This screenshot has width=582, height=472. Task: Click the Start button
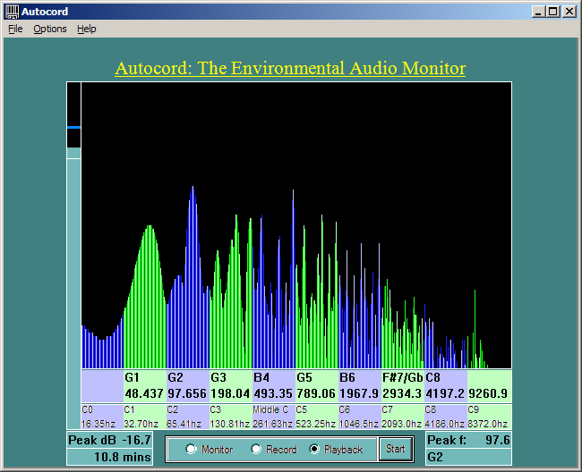[x=396, y=449]
